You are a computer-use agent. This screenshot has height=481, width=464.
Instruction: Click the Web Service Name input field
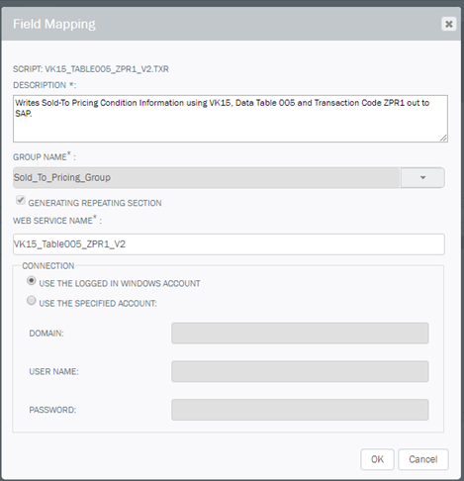click(x=229, y=244)
